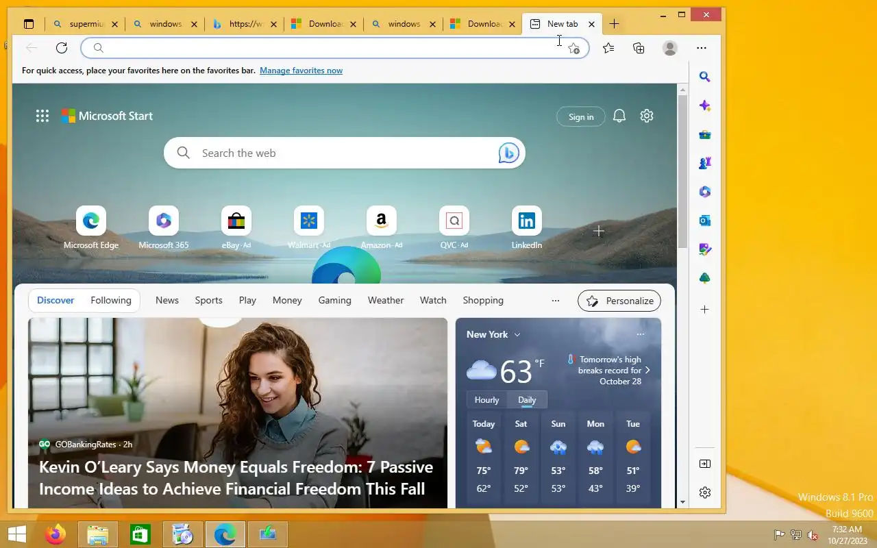
Task: Open Settings and more ellipsis menu
Action: click(x=701, y=48)
